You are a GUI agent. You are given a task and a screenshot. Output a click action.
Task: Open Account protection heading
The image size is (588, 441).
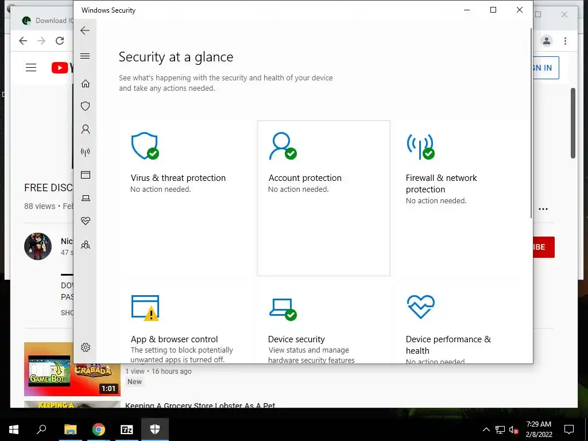pos(305,178)
